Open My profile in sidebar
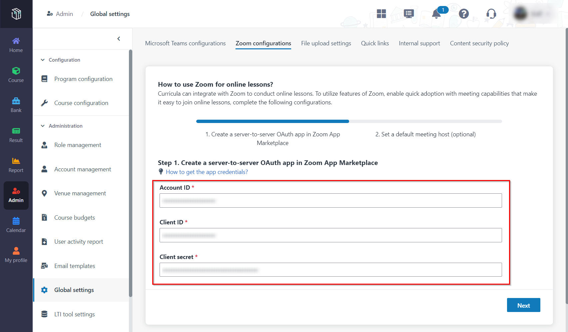The width and height of the screenshot is (568, 332). point(16,255)
